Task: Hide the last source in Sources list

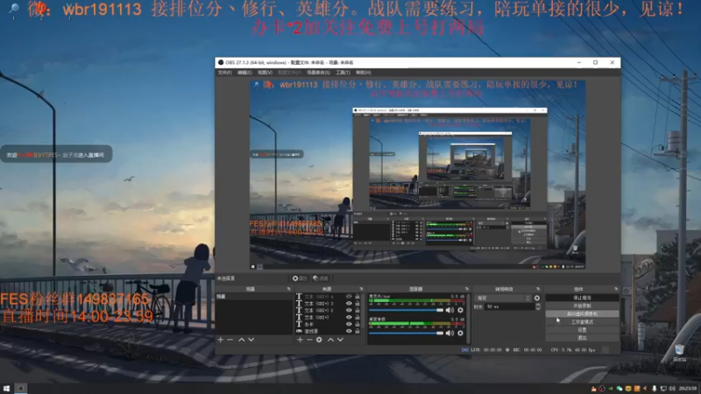Action: click(349, 331)
